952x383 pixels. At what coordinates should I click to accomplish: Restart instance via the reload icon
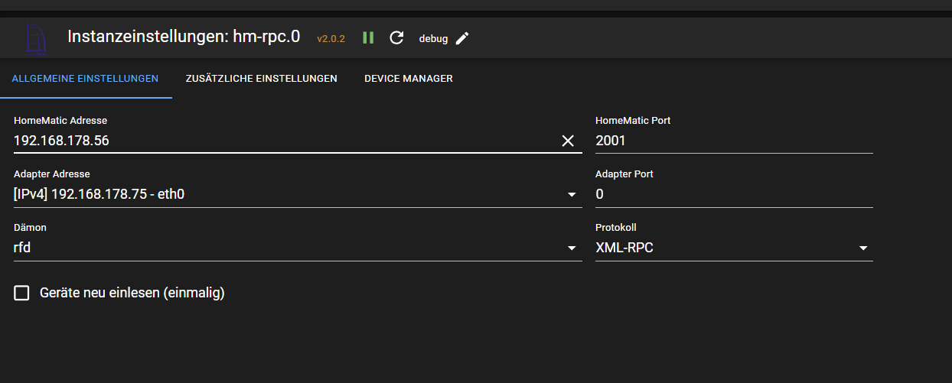pyautogui.click(x=396, y=37)
